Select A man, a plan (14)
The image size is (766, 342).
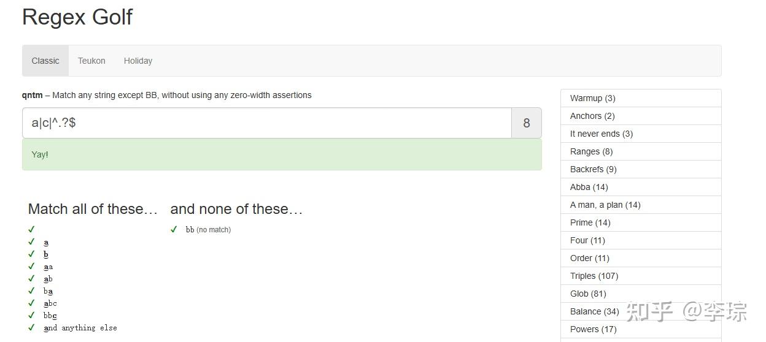pyautogui.click(x=605, y=205)
